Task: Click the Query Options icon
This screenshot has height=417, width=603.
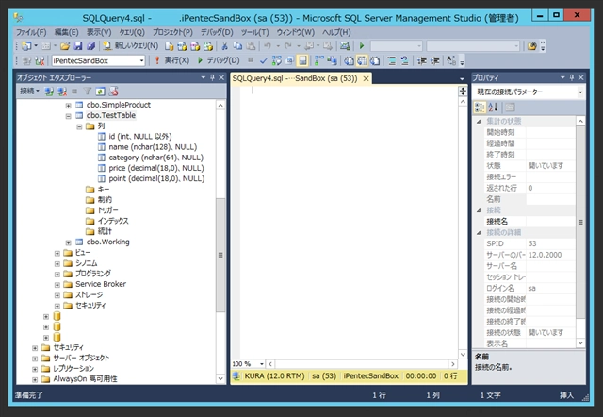Action: point(289,60)
